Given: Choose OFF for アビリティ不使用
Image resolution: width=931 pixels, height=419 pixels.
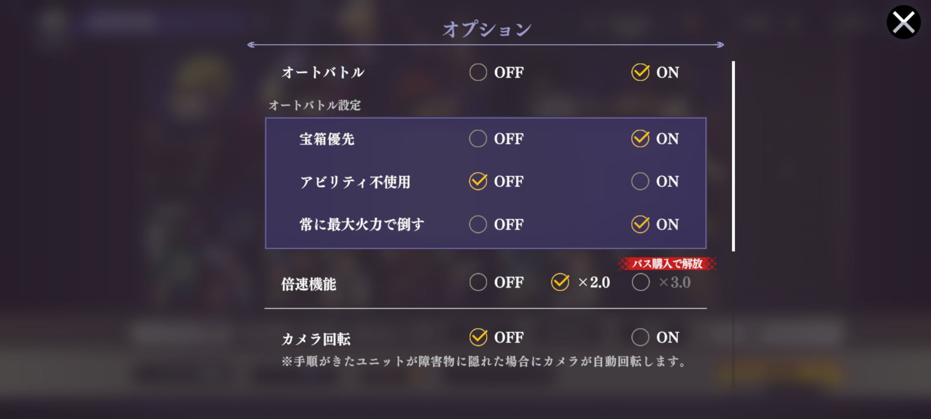Looking at the screenshot, I should pos(497,181).
